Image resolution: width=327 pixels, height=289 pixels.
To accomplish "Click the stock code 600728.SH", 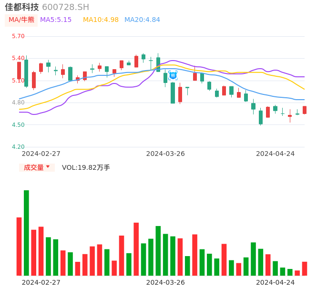I will 65,7.
